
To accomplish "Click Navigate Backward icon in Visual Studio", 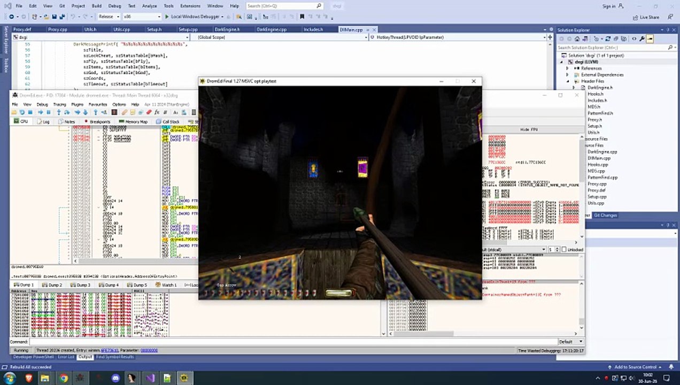I will tap(11, 17).
